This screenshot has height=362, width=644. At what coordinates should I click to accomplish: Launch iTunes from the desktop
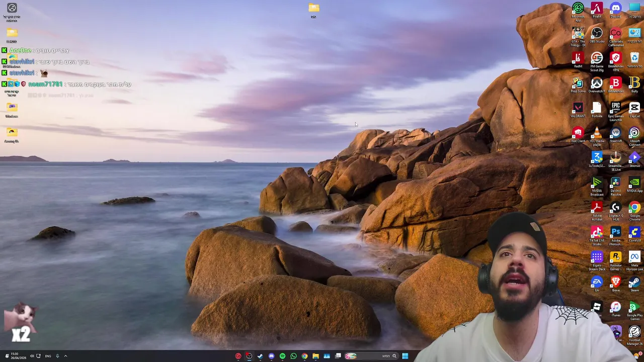[616, 310]
